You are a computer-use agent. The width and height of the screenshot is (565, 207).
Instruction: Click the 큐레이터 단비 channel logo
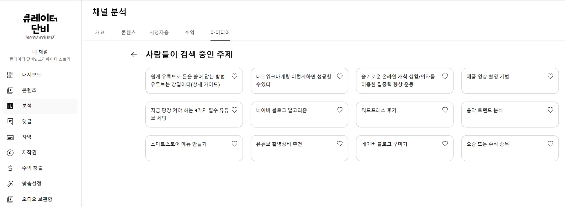[x=40, y=26]
